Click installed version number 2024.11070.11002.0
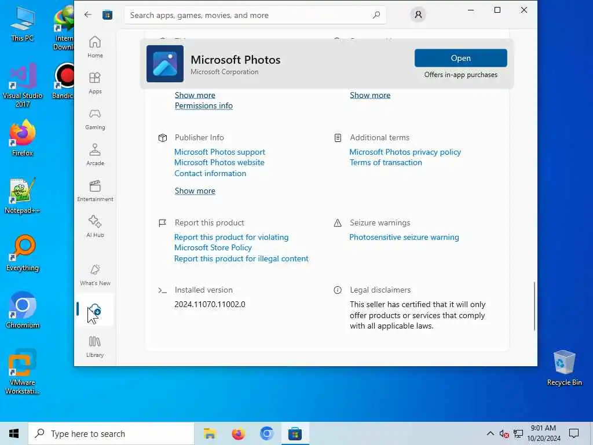This screenshot has height=445, width=593. pyautogui.click(x=210, y=304)
